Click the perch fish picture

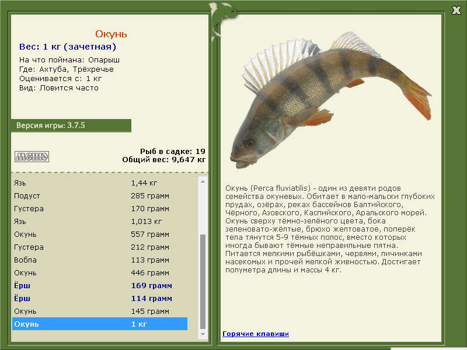point(330,100)
